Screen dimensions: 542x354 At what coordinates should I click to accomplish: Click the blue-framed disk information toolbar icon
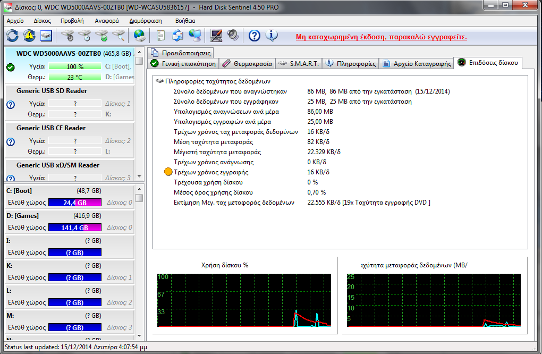pos(46,35)
